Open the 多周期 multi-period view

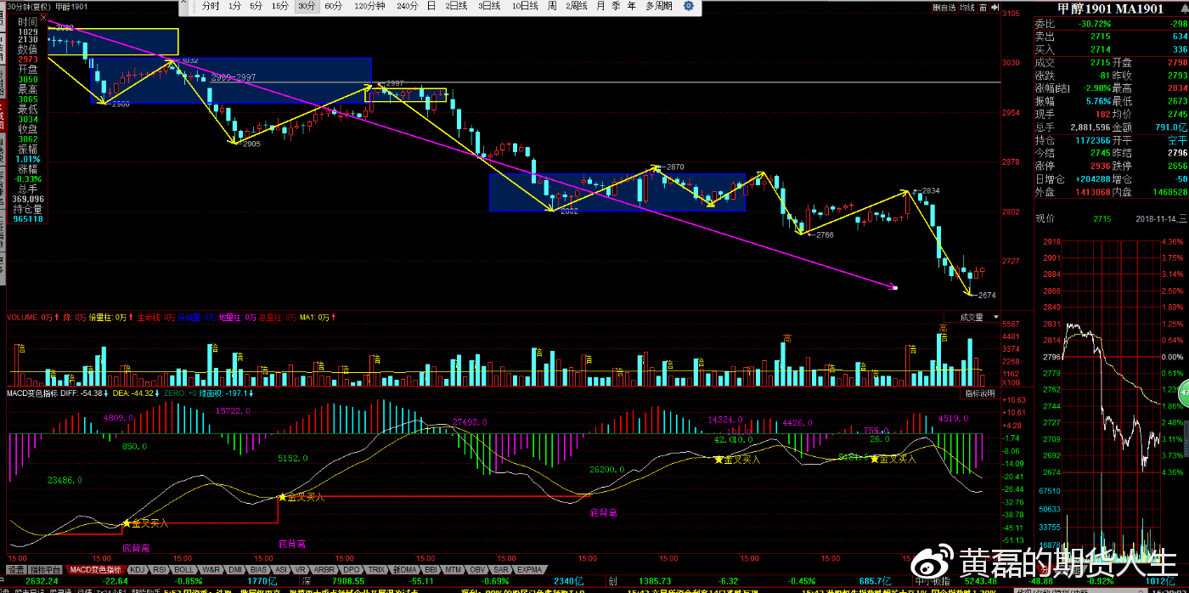(x=659, y=6)
